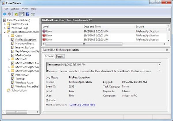Open the View menu

click(x=25, y=9)
